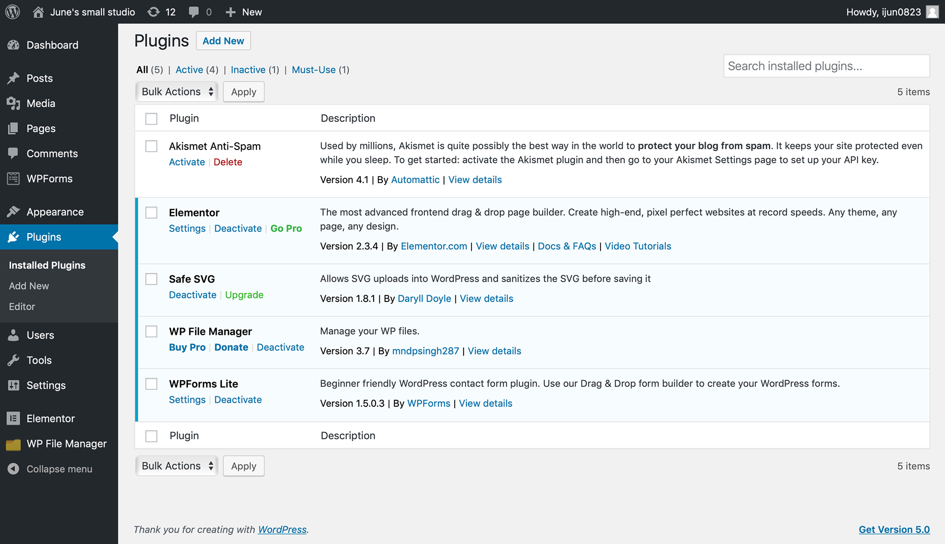Viewport: 945px width, 544px height.
Task: Toggle the select-all checkbox in table header
Action: click(152, 119)
